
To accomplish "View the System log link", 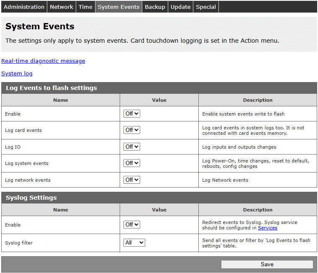I will coord(17,73).
